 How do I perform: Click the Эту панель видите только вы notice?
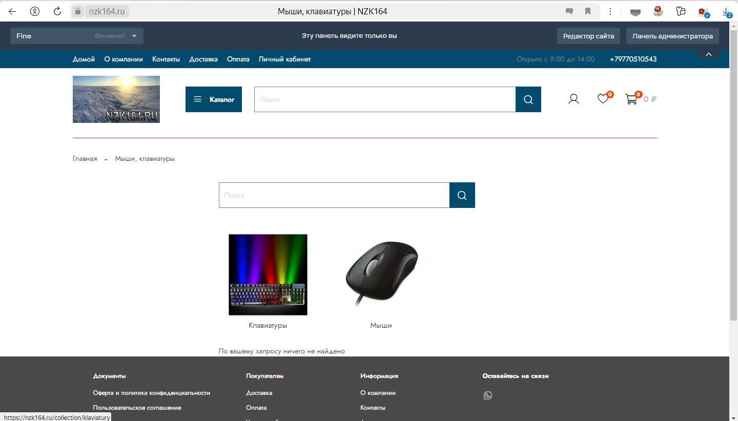coord(350,36)
